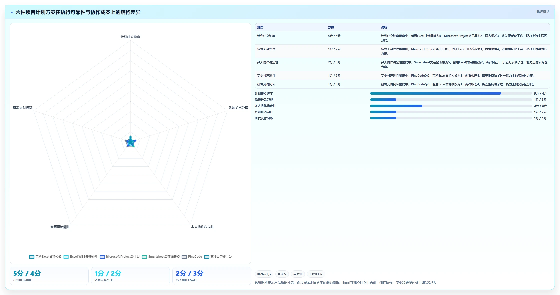
Task: Click the 依赖关系管理 progress bar
Action: pyautogui.click(x=451, y=100)
